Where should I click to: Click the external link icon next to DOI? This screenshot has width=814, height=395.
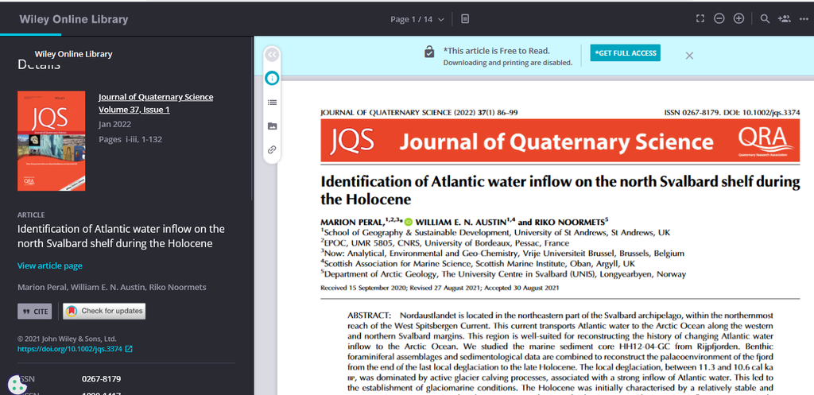tap(129, 350)
